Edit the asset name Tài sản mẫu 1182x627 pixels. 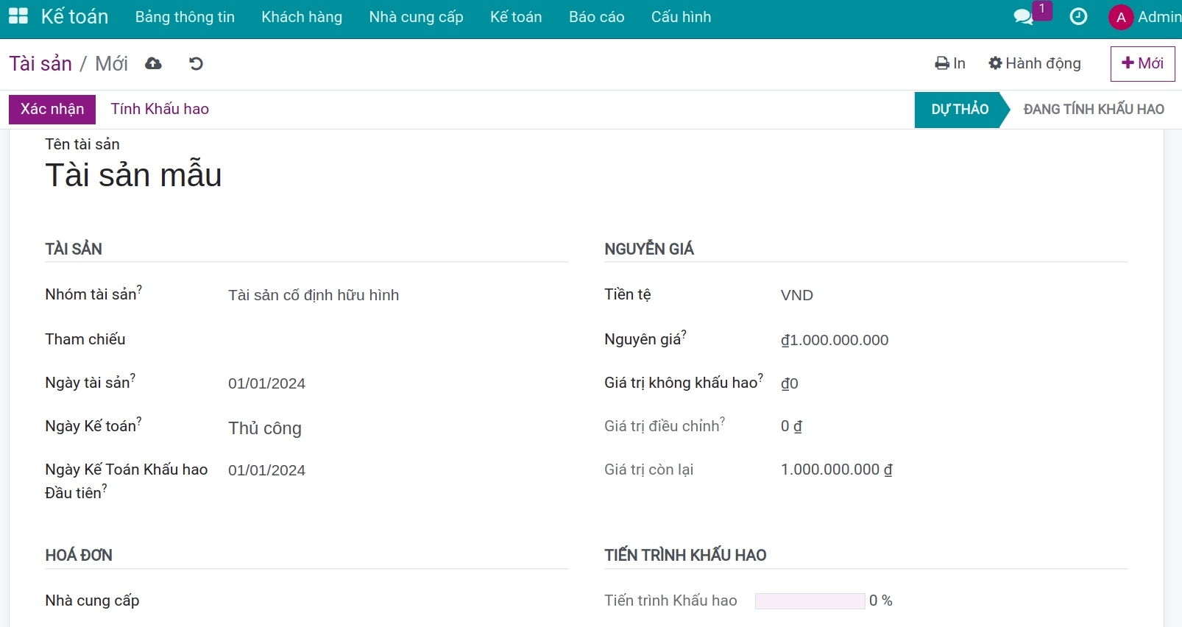coord(133,175)
